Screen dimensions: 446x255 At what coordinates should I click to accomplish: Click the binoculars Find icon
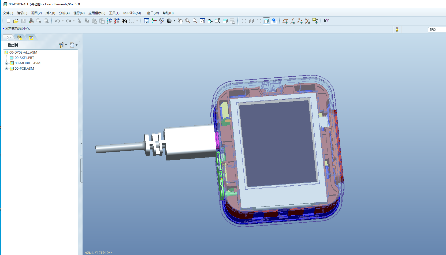[x=124, y=21]
